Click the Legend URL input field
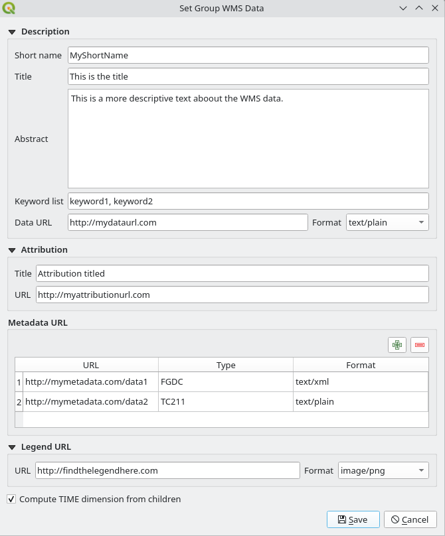 click(167, 470)
